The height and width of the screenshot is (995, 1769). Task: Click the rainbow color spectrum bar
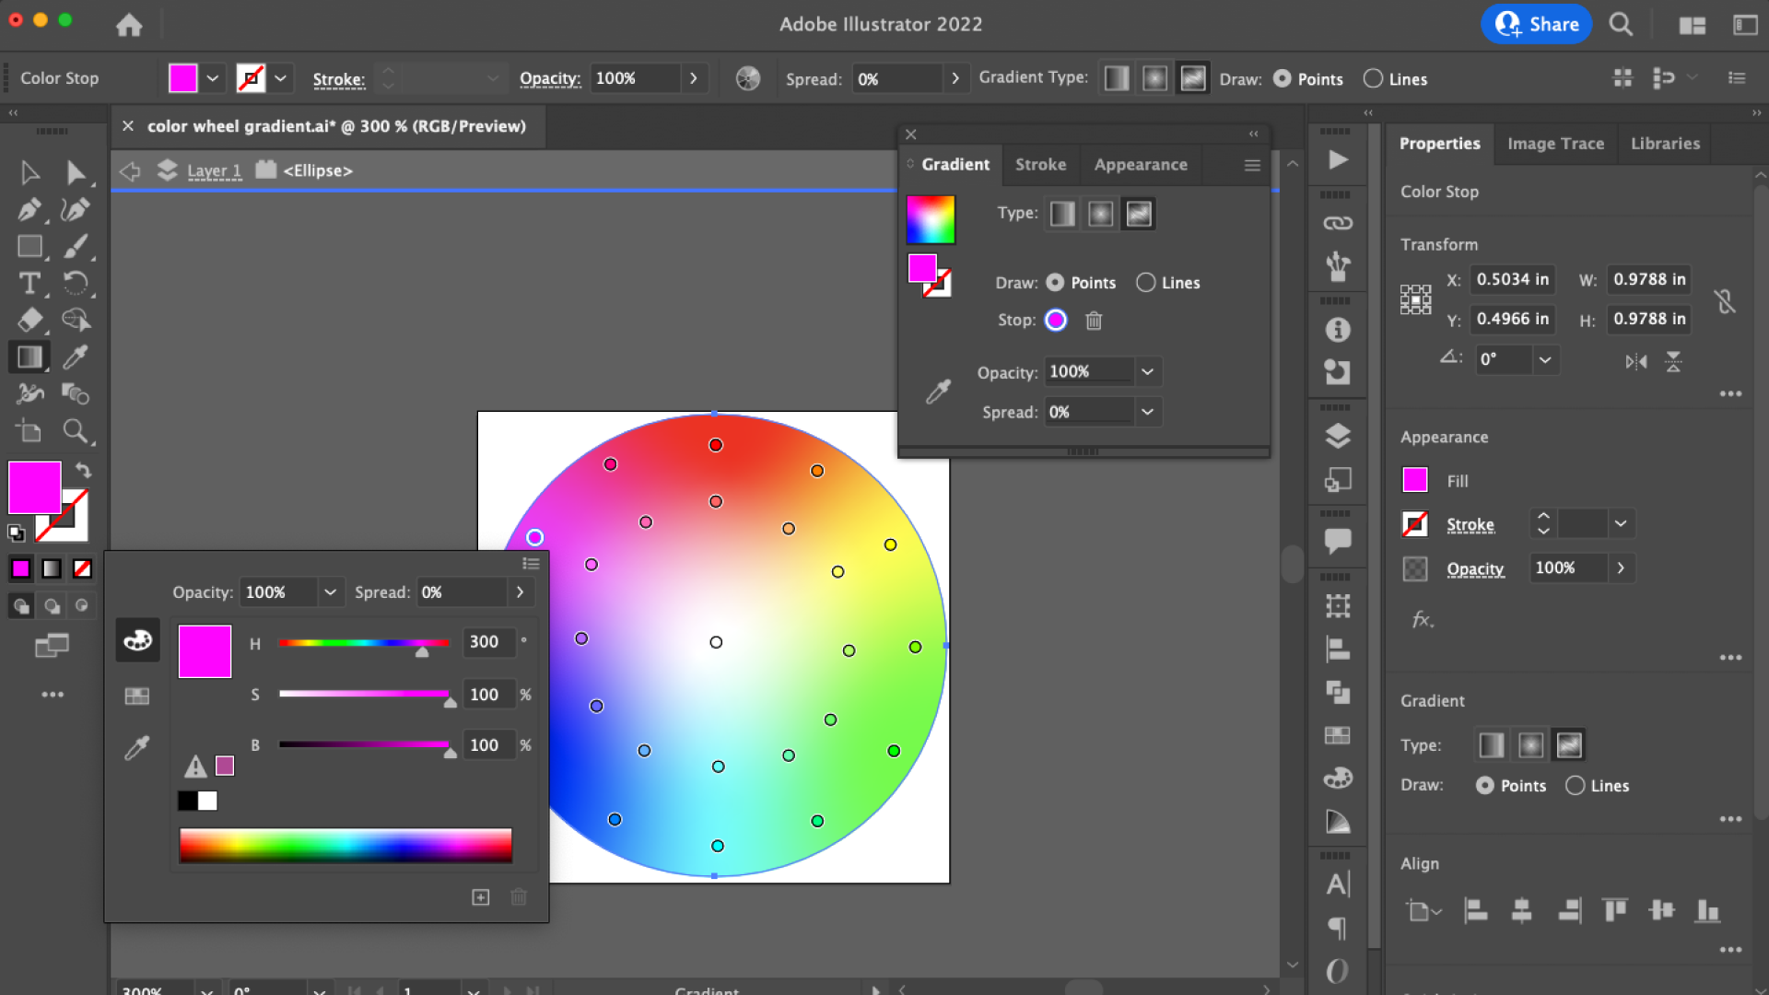(x=346, y=845)
